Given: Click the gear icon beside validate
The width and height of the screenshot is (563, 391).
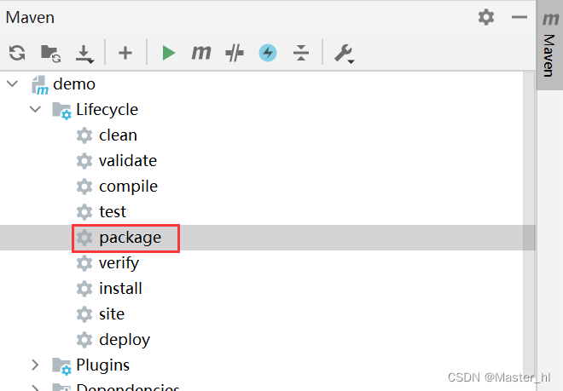Looking at the screenshot, I should coord(84,161).
